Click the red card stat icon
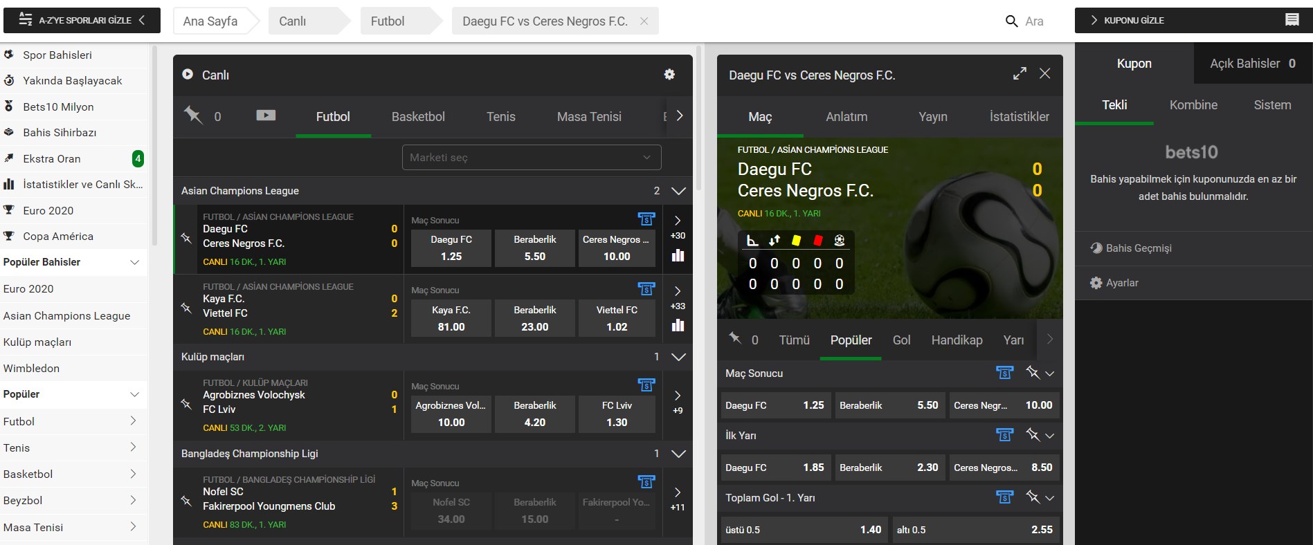 point(818,241)
